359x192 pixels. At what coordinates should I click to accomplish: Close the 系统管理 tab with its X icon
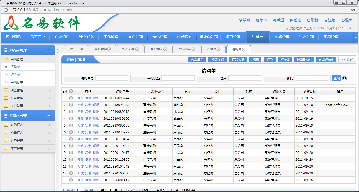click(x=109, y=49)
